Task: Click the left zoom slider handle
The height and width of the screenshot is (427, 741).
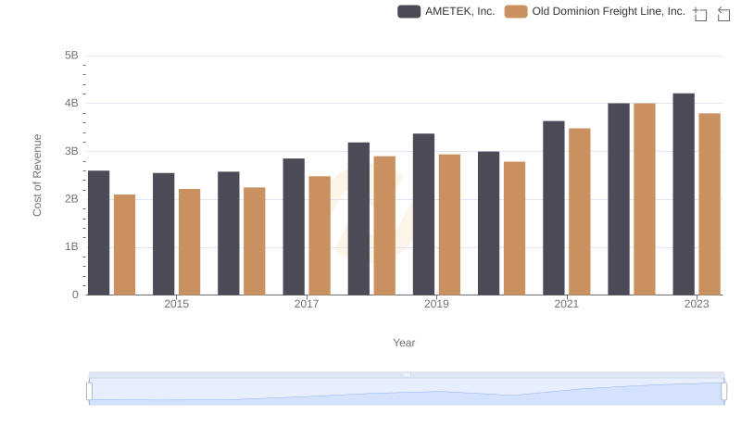Action: click(89, 392)
